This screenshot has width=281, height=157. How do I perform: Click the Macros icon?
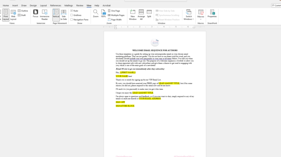[201, 12]
